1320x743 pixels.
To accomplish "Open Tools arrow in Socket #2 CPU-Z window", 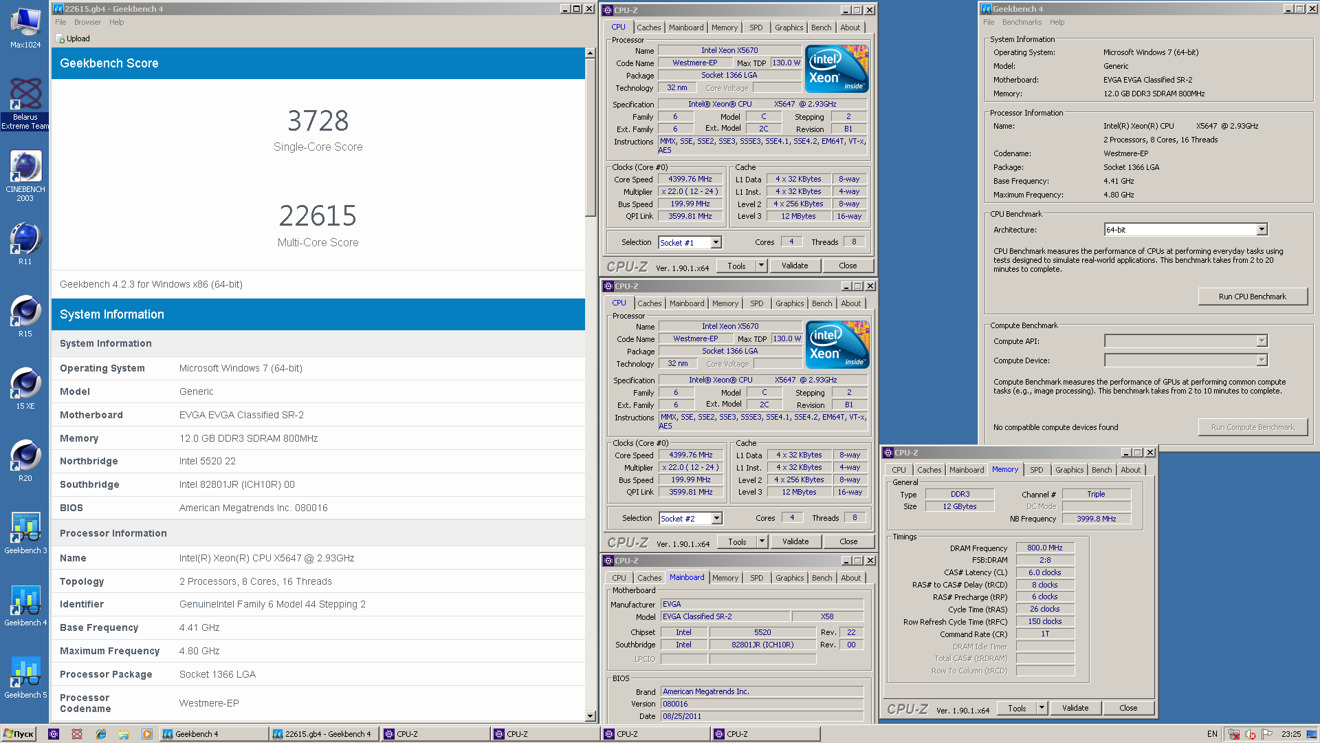I will [762, 541].
